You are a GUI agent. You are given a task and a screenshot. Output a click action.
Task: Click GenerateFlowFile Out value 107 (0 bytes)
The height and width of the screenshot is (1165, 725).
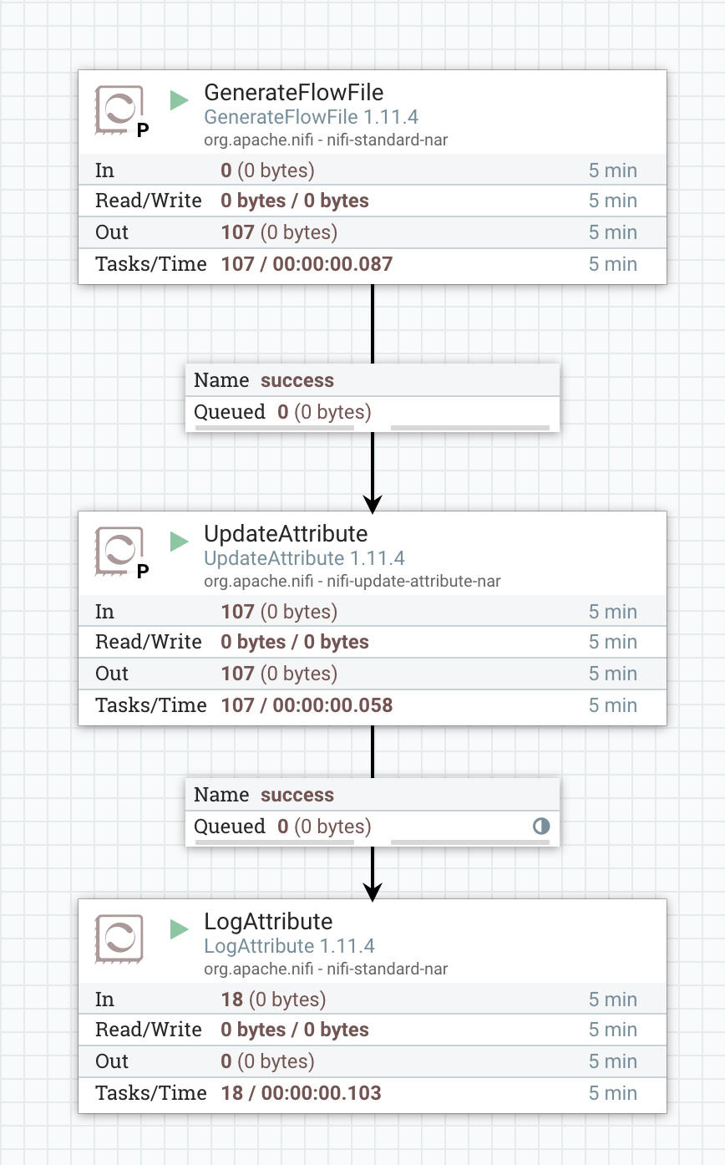point(279,232)
